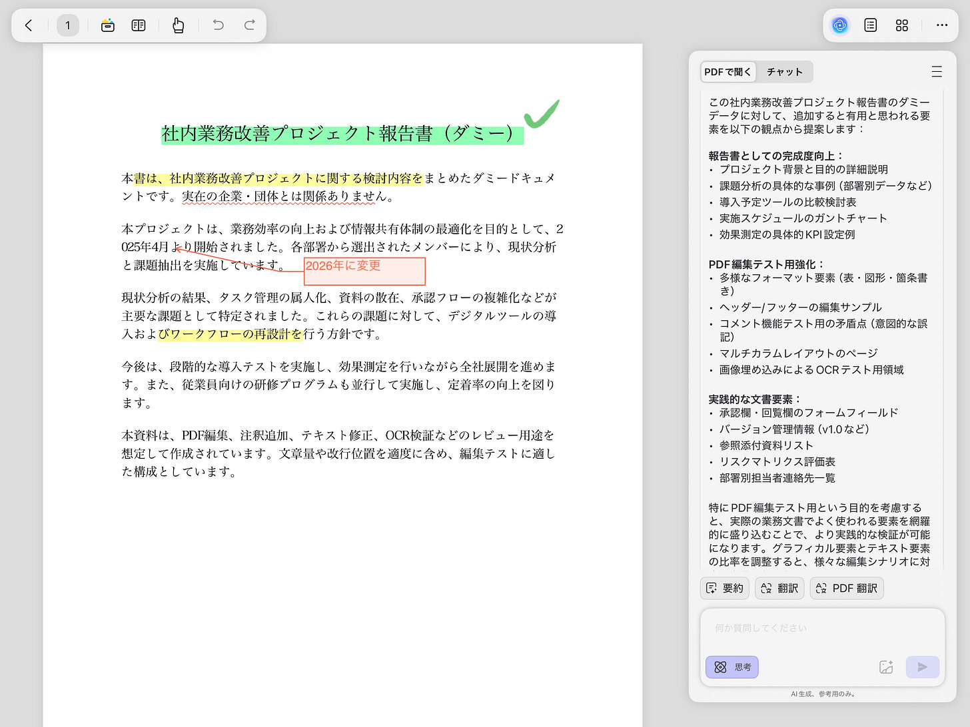Viewport: 970px width, 727px height.
Task: Attach an image in the chat box
Action: [x=886, y=666]
